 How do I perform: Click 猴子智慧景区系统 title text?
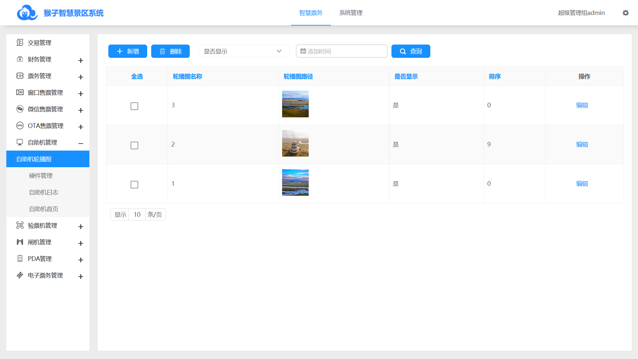73,13
